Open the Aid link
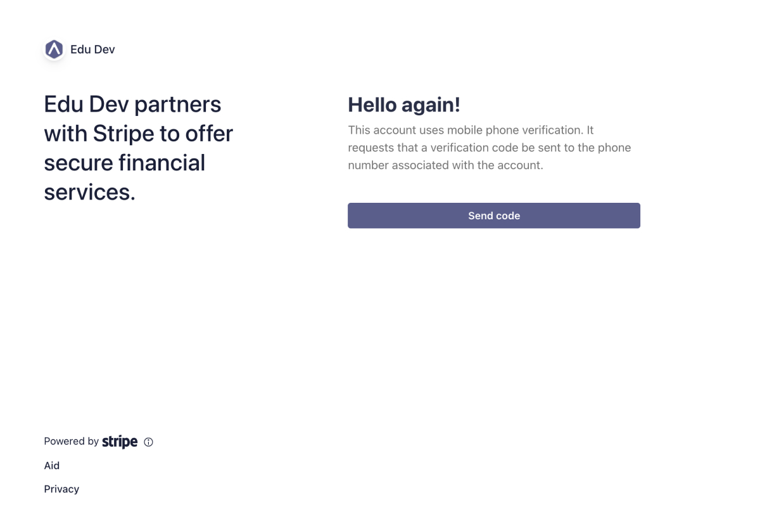The width and height of the screenshot is (760, 507). tap(52, 466)
